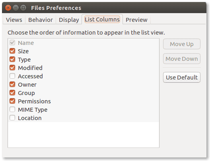The height and width of the screenshot is (161, 210).
Task: Select the Modified row label in list
Action: point(30,68)
